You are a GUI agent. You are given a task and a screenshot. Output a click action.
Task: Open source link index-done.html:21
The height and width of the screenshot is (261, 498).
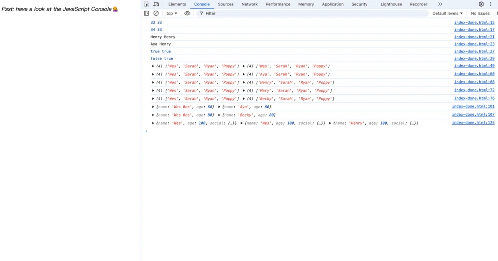tap(474, 37)
